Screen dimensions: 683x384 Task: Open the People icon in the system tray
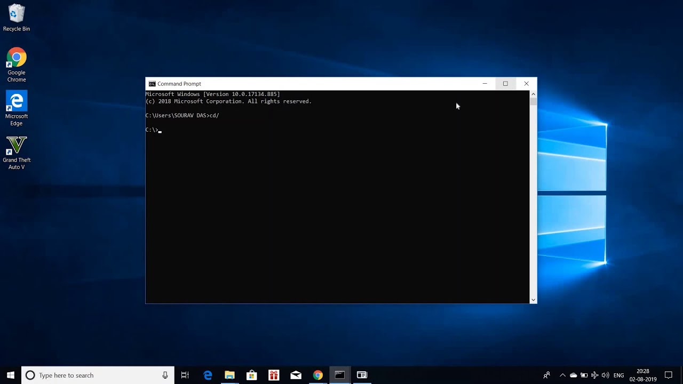546,375
